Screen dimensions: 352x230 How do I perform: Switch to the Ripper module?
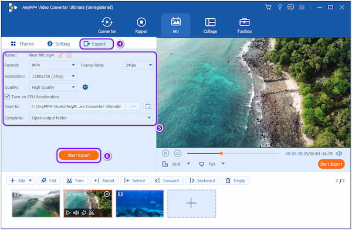coord(141,25)
